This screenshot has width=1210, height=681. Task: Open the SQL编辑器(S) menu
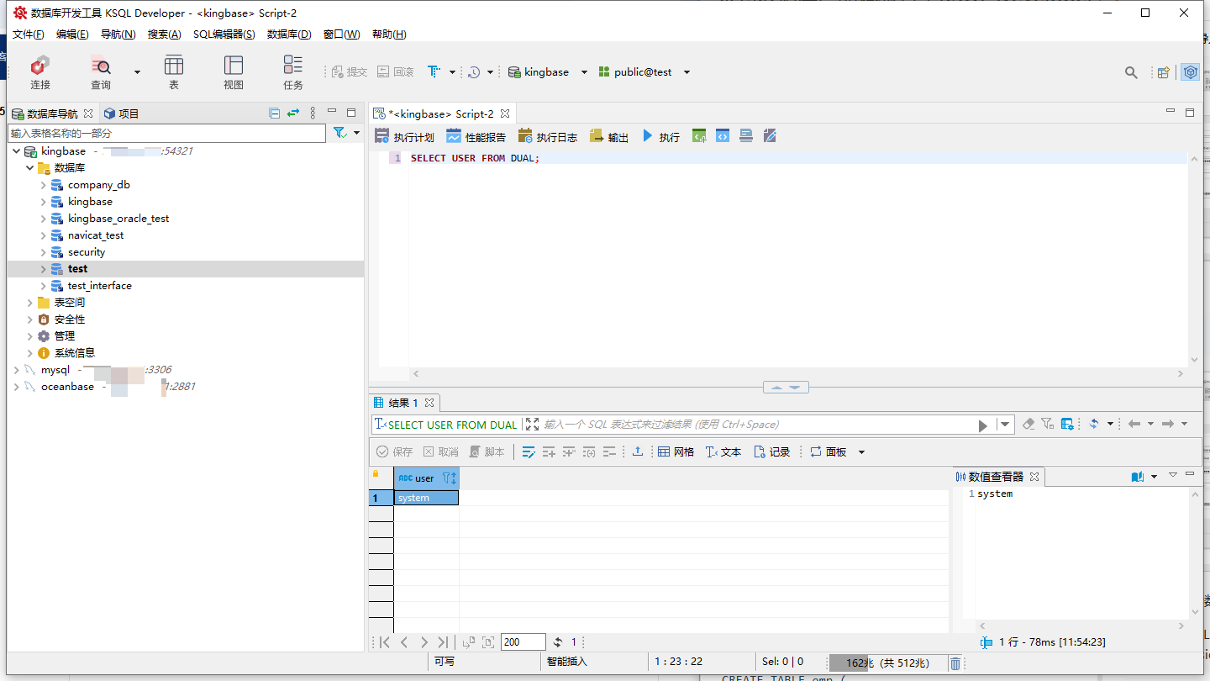[x=224, y=34]
